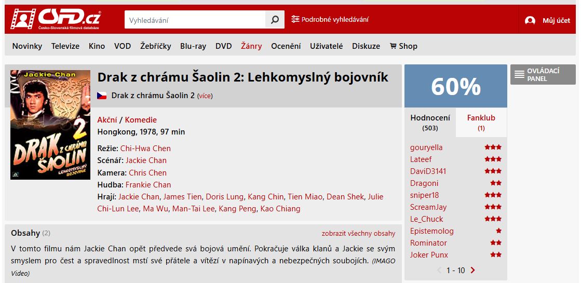Open actor Kang Peng link

(x=237, y=209)
